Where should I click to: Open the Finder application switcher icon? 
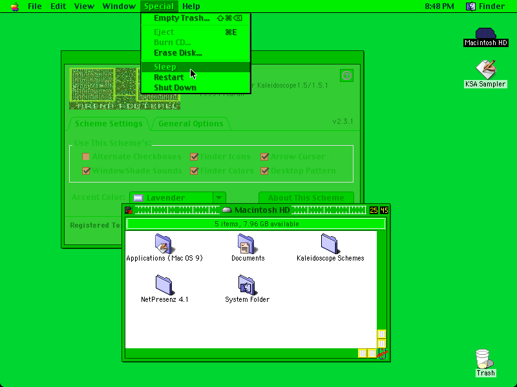tap(470, 6)
